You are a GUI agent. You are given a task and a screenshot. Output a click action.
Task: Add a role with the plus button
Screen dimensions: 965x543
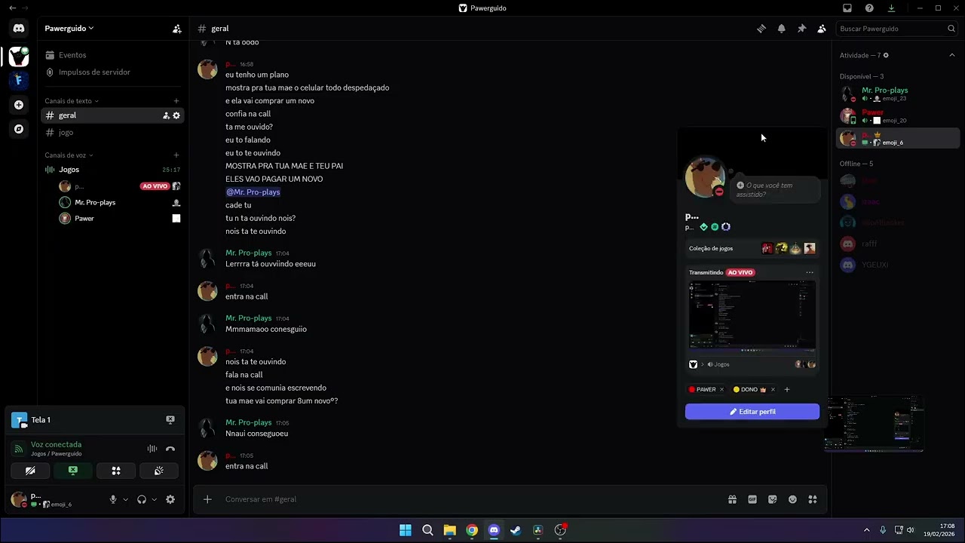(787, 390)
